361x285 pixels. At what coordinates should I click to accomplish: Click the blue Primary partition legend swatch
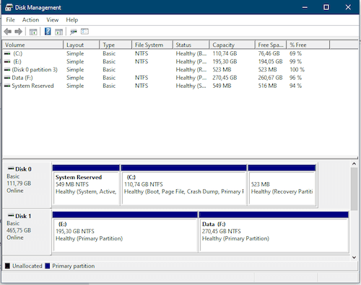pyautogui.click(x=48, y=266)
